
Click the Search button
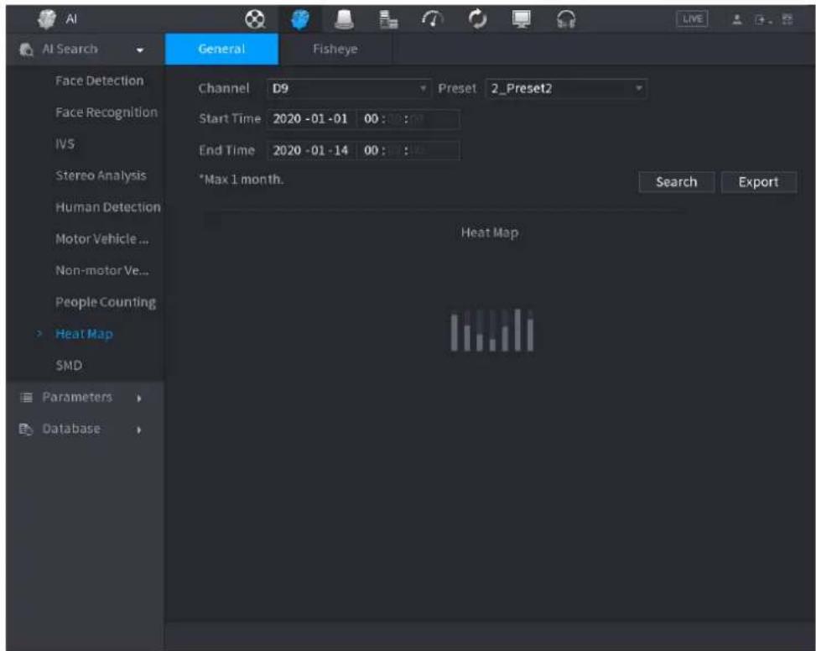[x=677, y=182]
